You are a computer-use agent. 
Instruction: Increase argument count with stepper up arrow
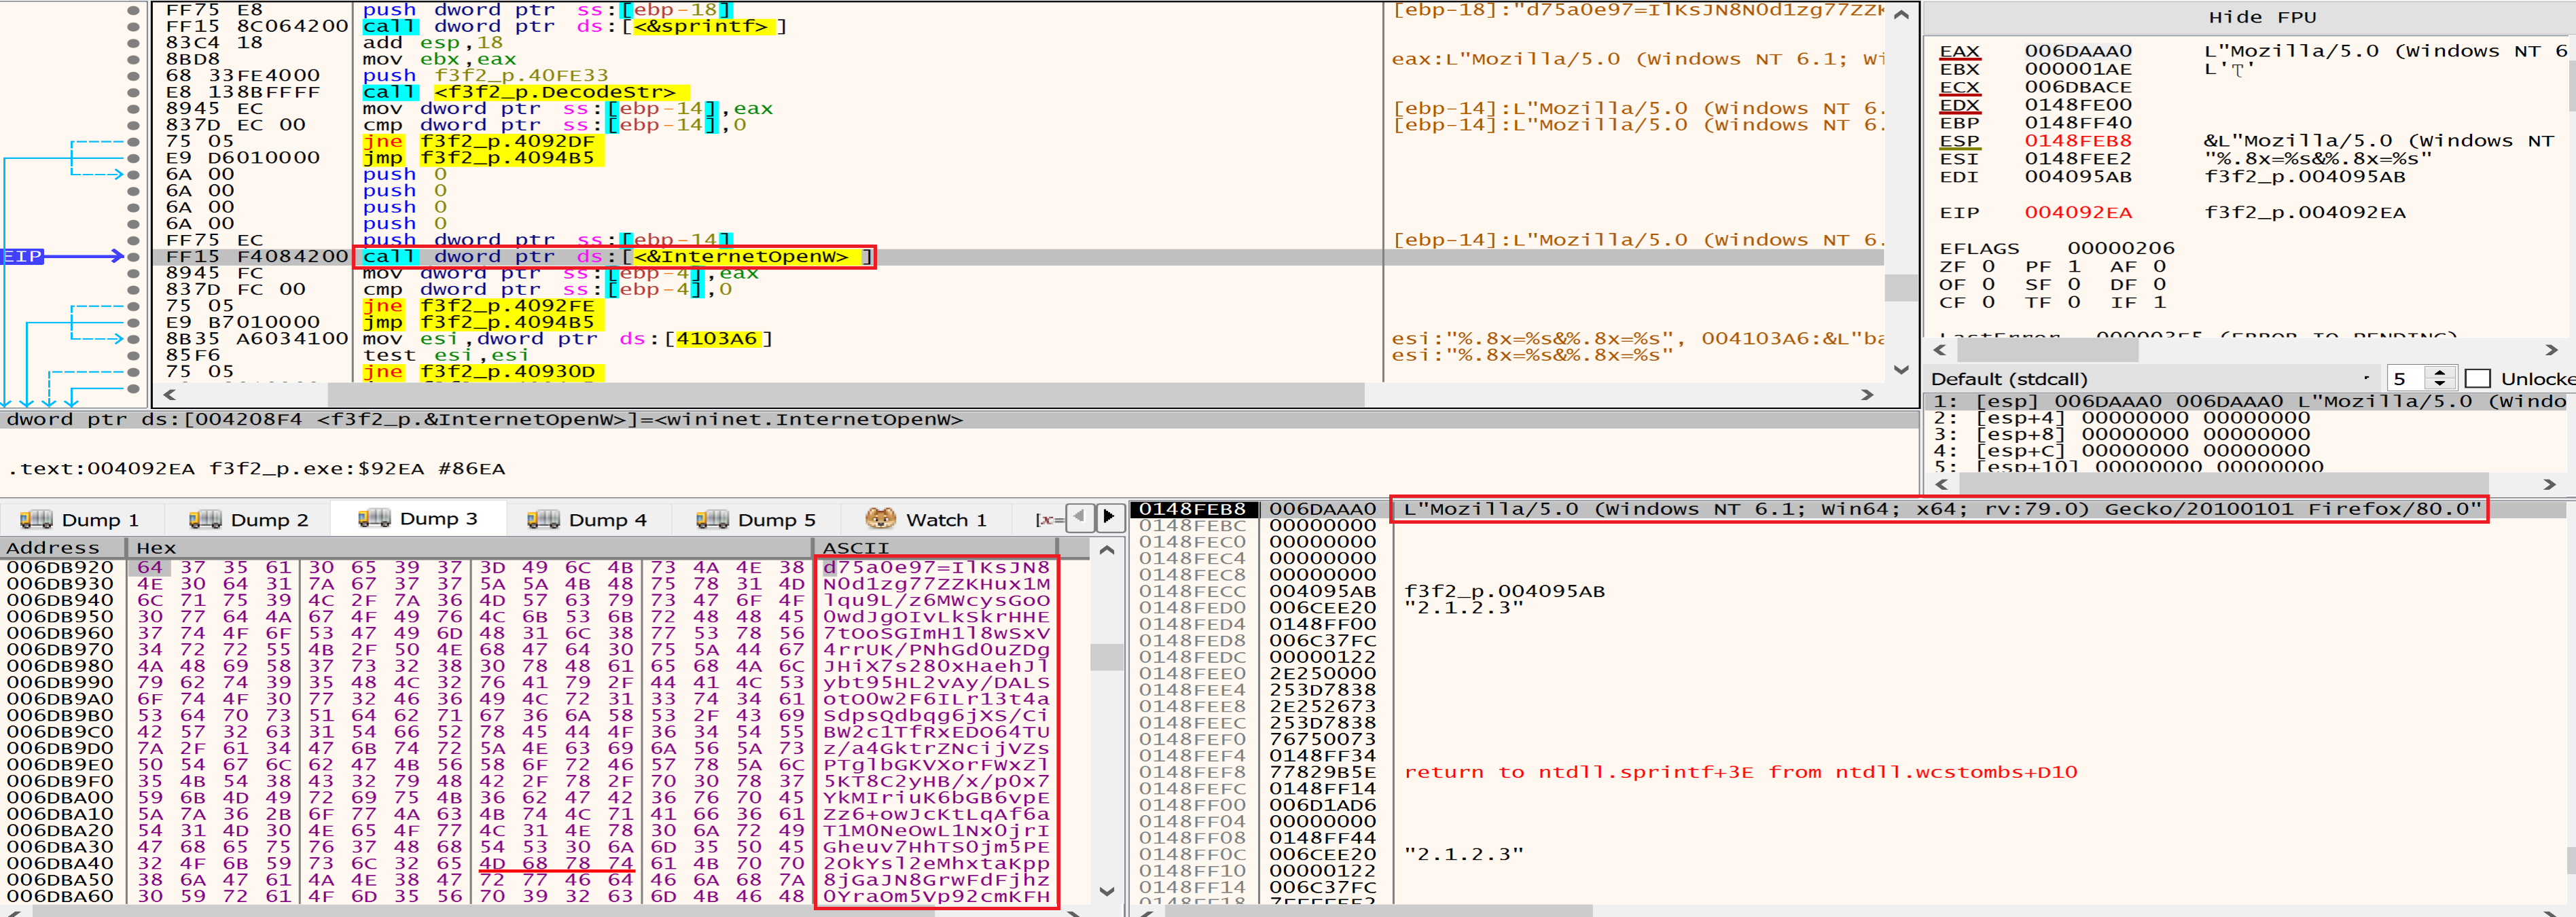click(2440, 373)
